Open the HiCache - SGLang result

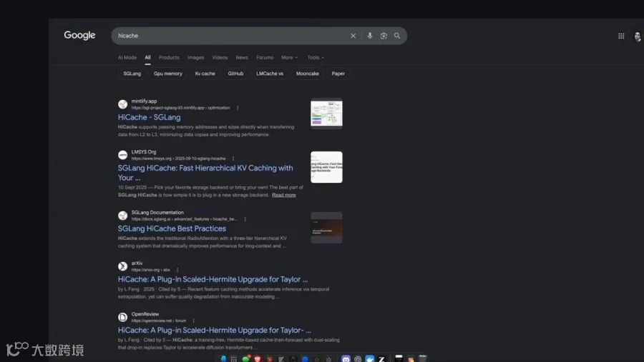(x=149, y=117)
